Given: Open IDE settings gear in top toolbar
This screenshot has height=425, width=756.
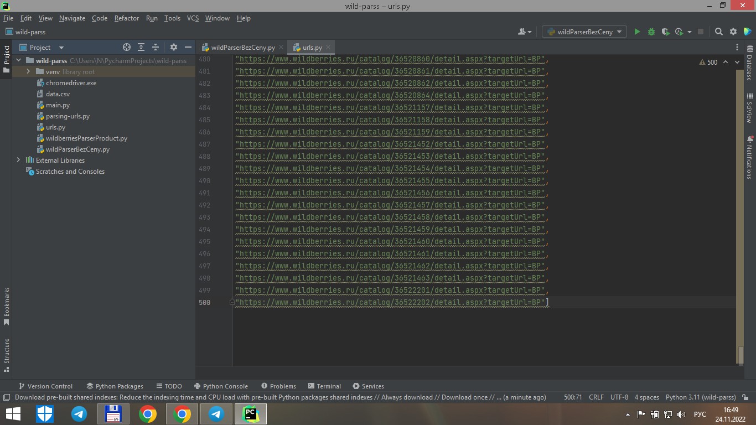Looking at the screenshot, I should point(733,32).
